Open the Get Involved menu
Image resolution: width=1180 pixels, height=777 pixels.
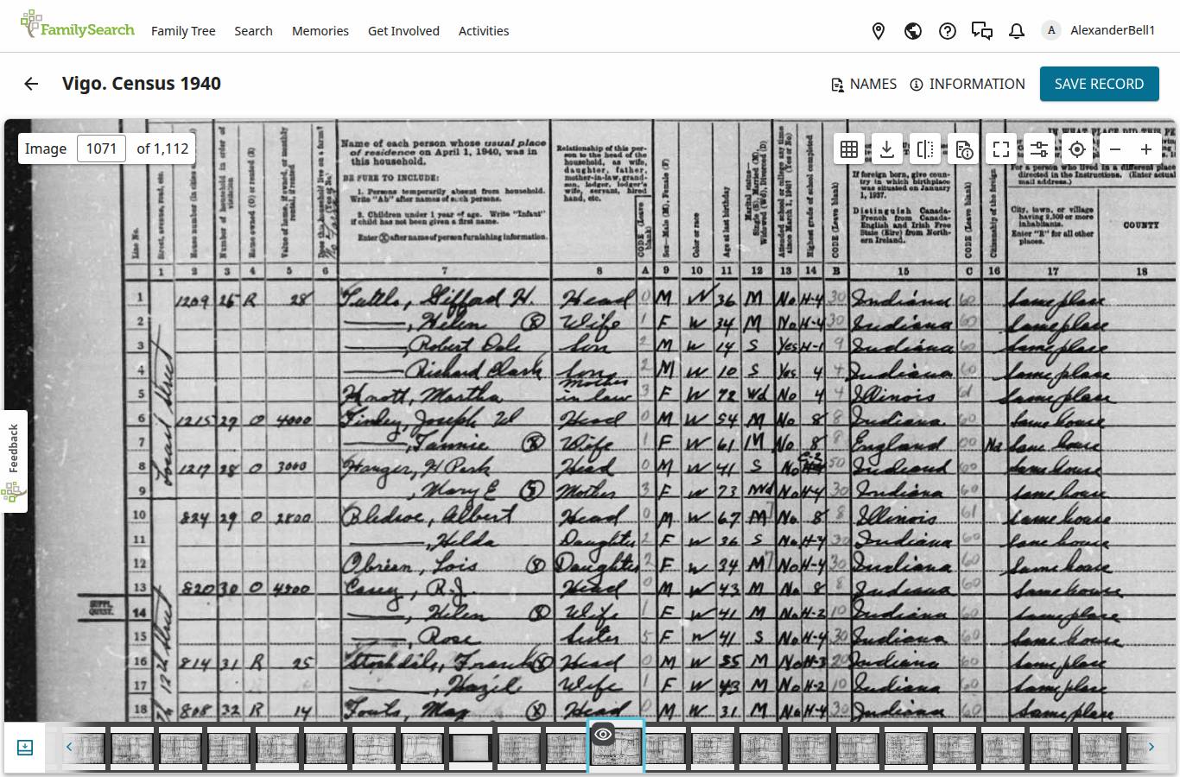(x=403, y=31)
